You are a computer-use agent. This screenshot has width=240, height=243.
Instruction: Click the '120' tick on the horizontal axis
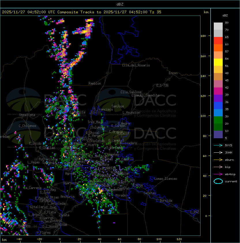[x=179, y=239]
